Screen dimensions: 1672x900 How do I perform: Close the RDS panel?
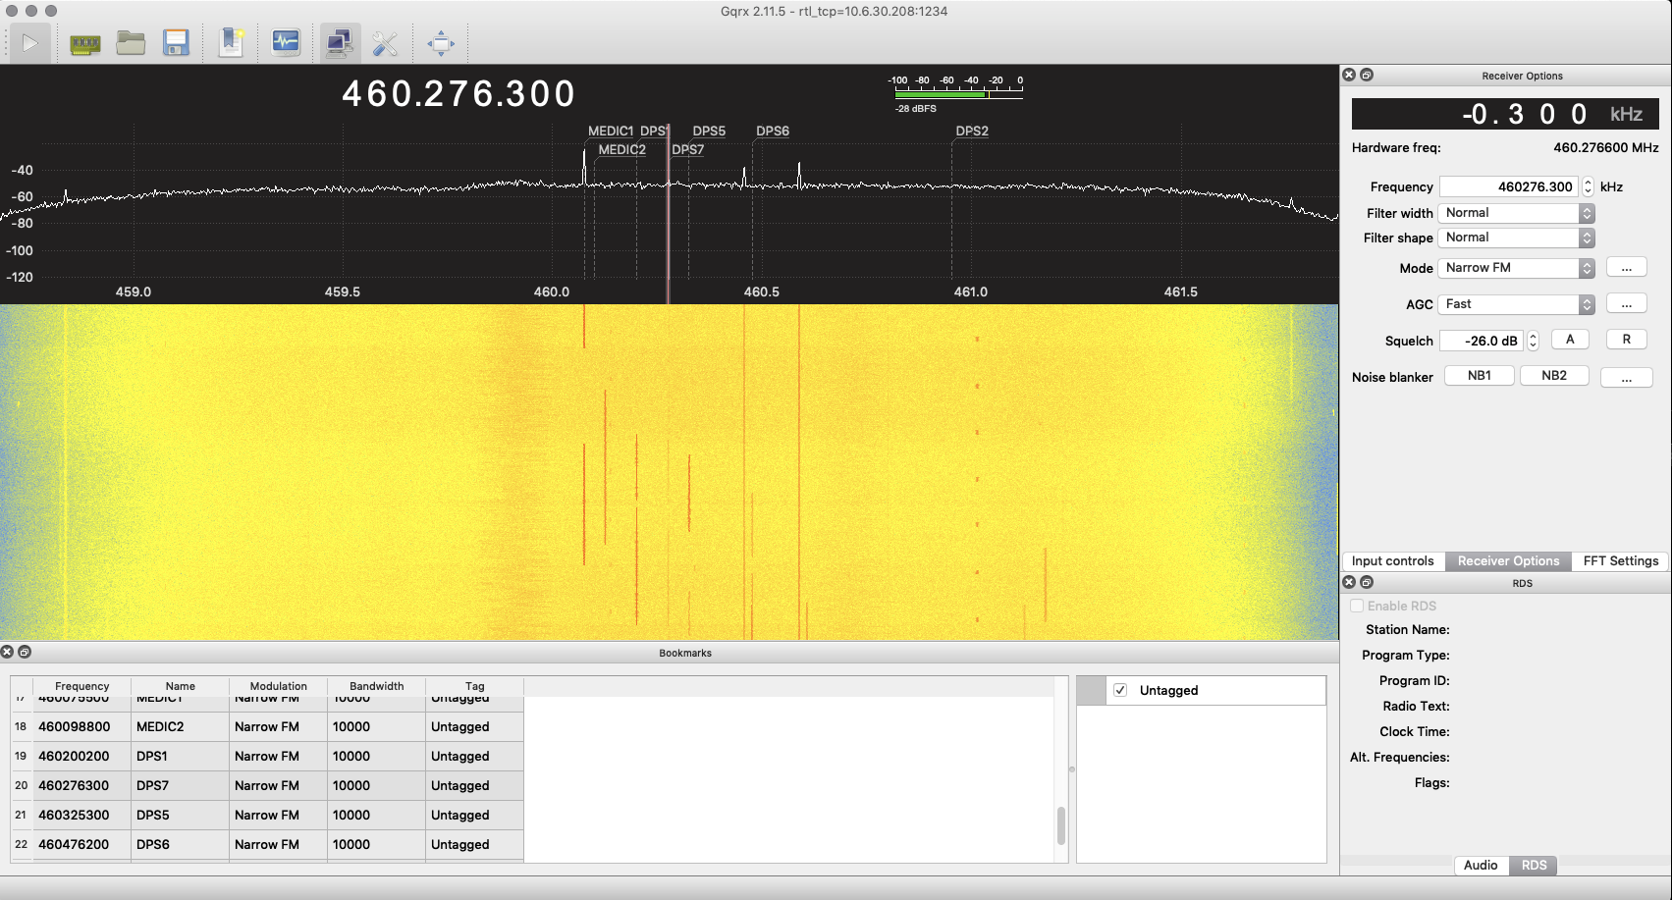point(1349,582)
